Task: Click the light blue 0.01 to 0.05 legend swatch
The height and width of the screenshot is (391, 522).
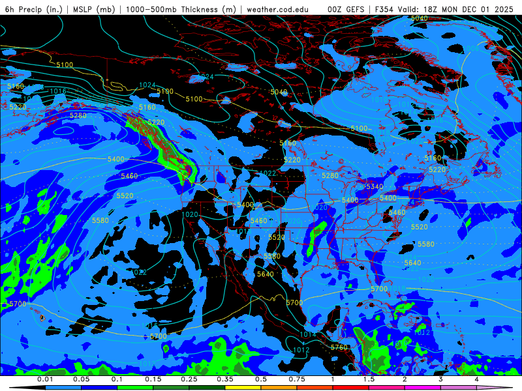Action: coord(63,388)
